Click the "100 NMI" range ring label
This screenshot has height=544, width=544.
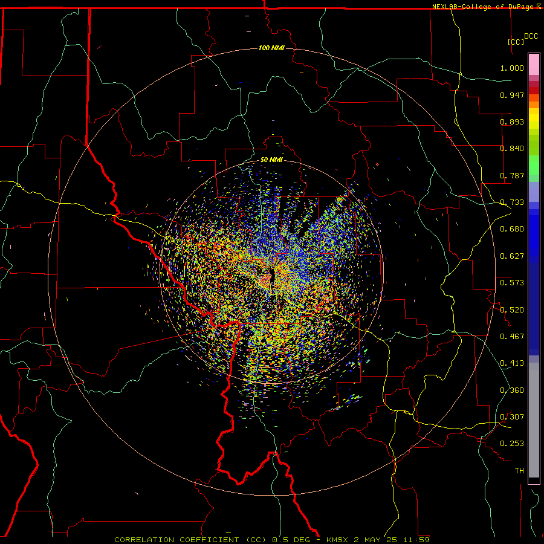pos(271,48)
